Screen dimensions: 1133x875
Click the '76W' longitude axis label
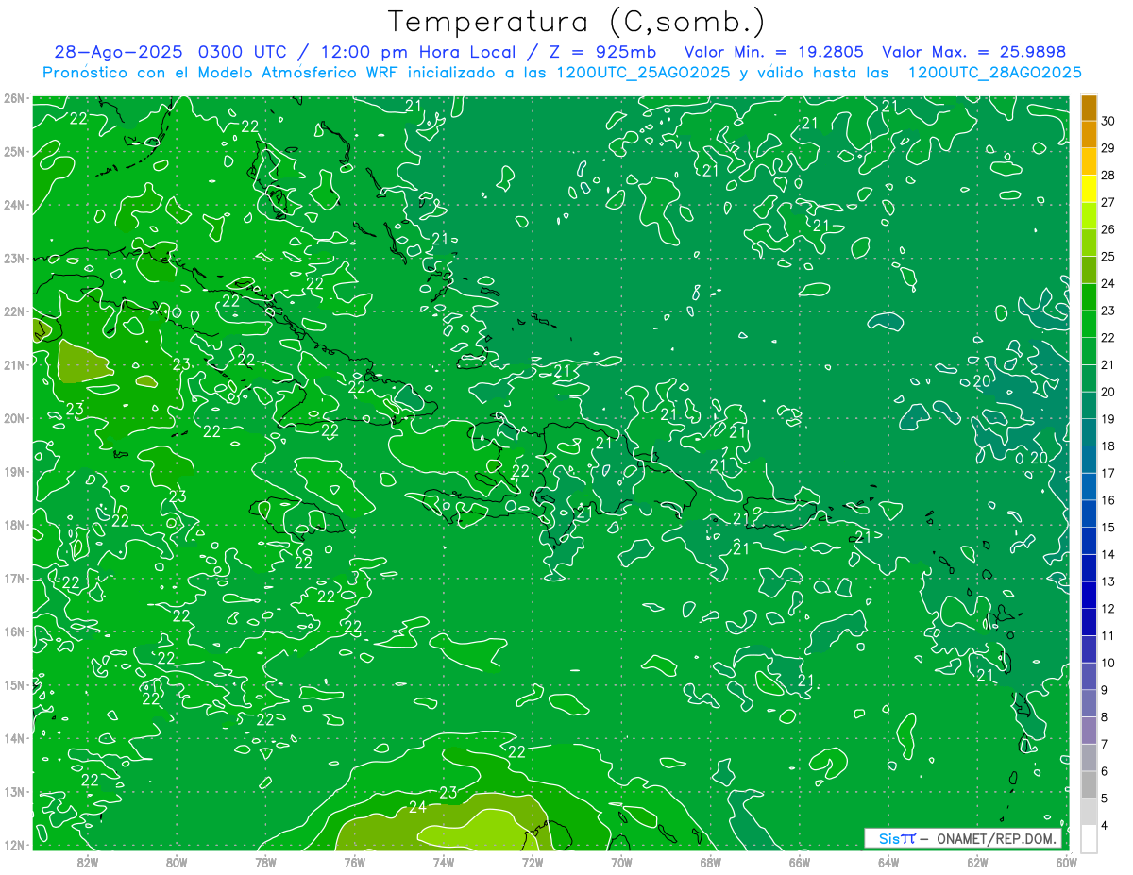pyautogui.click(x=354, y=863)
